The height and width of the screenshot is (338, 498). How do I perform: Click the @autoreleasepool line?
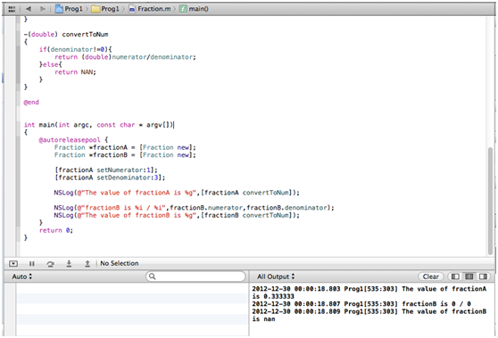(73, 140)
